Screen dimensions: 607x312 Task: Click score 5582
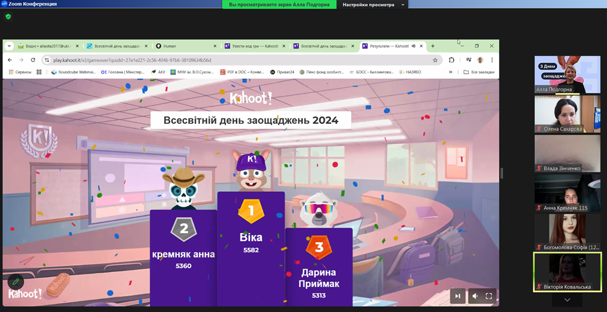(251, 250)
